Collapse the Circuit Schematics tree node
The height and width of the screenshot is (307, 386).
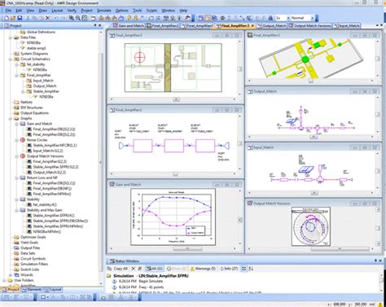click(x=11, y=59)
